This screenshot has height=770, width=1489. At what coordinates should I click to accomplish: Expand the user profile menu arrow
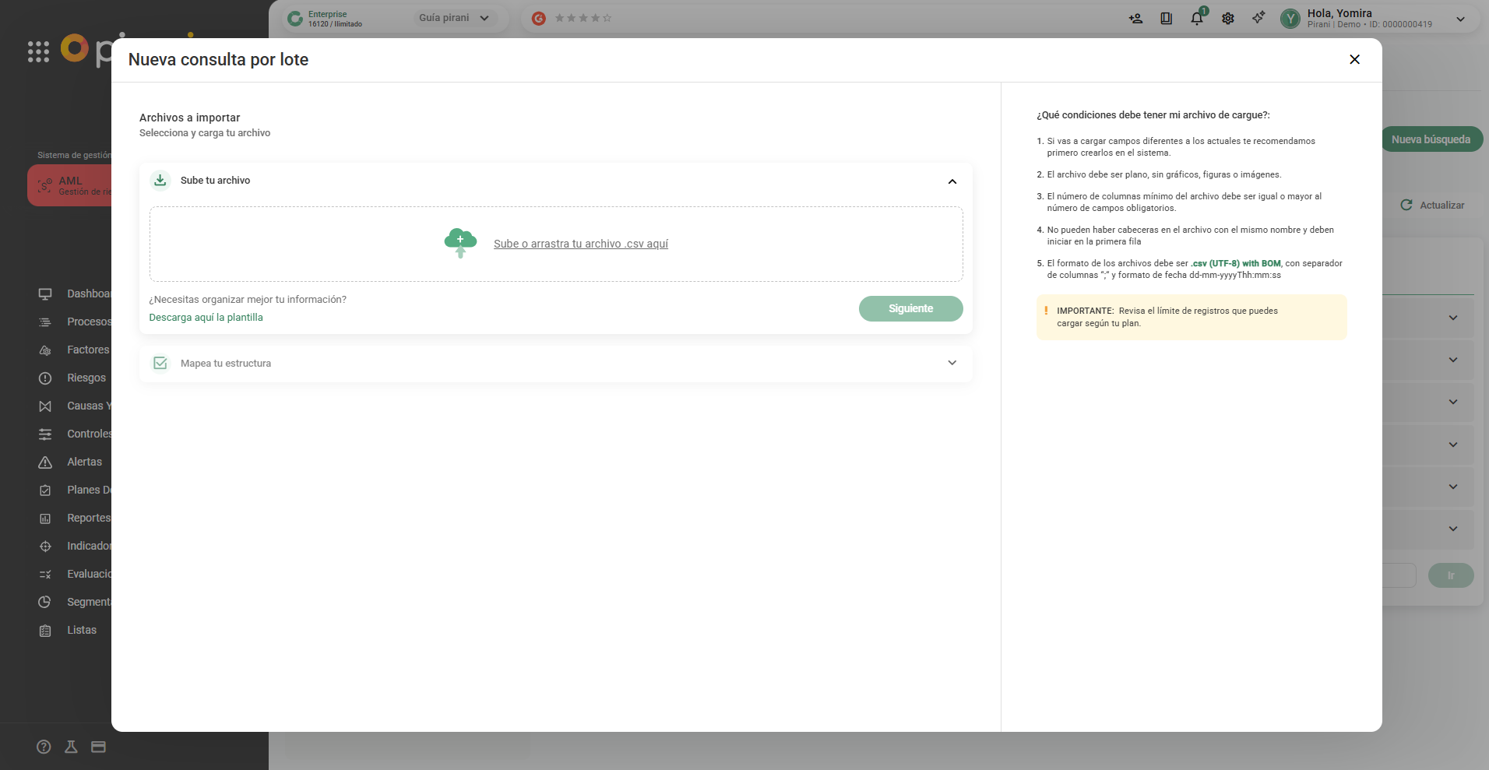point(1460,19)
